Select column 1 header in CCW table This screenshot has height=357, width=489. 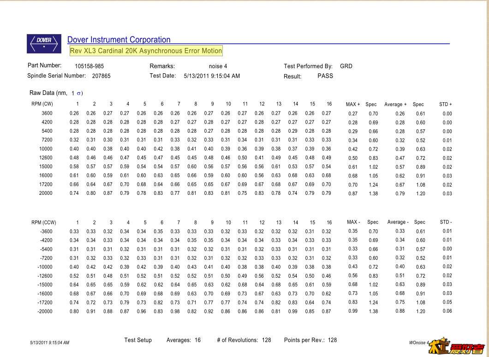(x=78, y=222)
